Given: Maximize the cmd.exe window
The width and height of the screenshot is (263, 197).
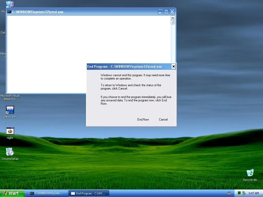Looking at the screenshot, I should pos(166,12).
